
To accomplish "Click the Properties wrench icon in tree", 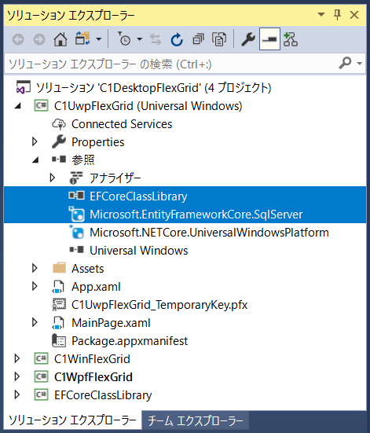I will pyautogui.click(x=59, y=141).
